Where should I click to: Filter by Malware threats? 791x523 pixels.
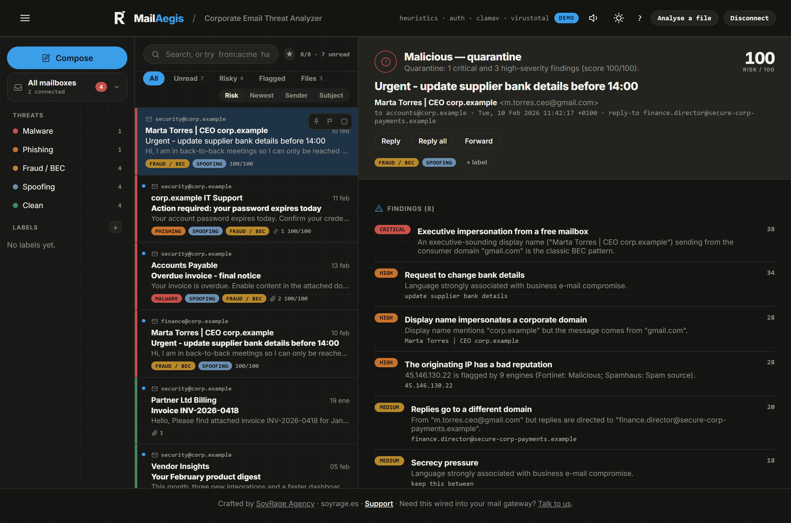pyautogui.click(x=67, y=131)
